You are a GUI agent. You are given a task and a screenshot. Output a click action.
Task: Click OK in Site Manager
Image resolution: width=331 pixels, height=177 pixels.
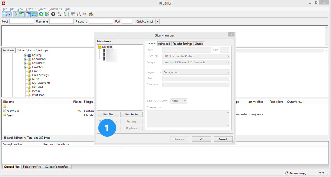(x=201, y=139)
